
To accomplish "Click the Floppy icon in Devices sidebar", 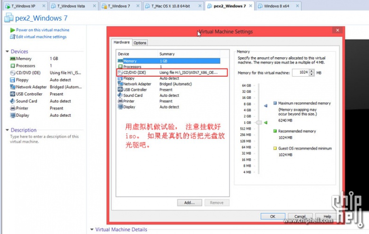I will pos(12,80).
